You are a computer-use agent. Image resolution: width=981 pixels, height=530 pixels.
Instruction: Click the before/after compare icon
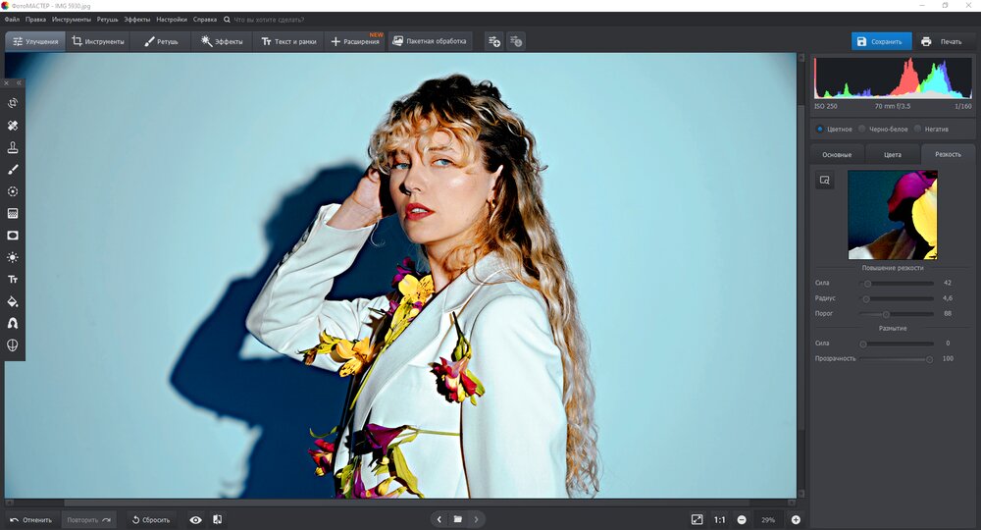[217, 519]
